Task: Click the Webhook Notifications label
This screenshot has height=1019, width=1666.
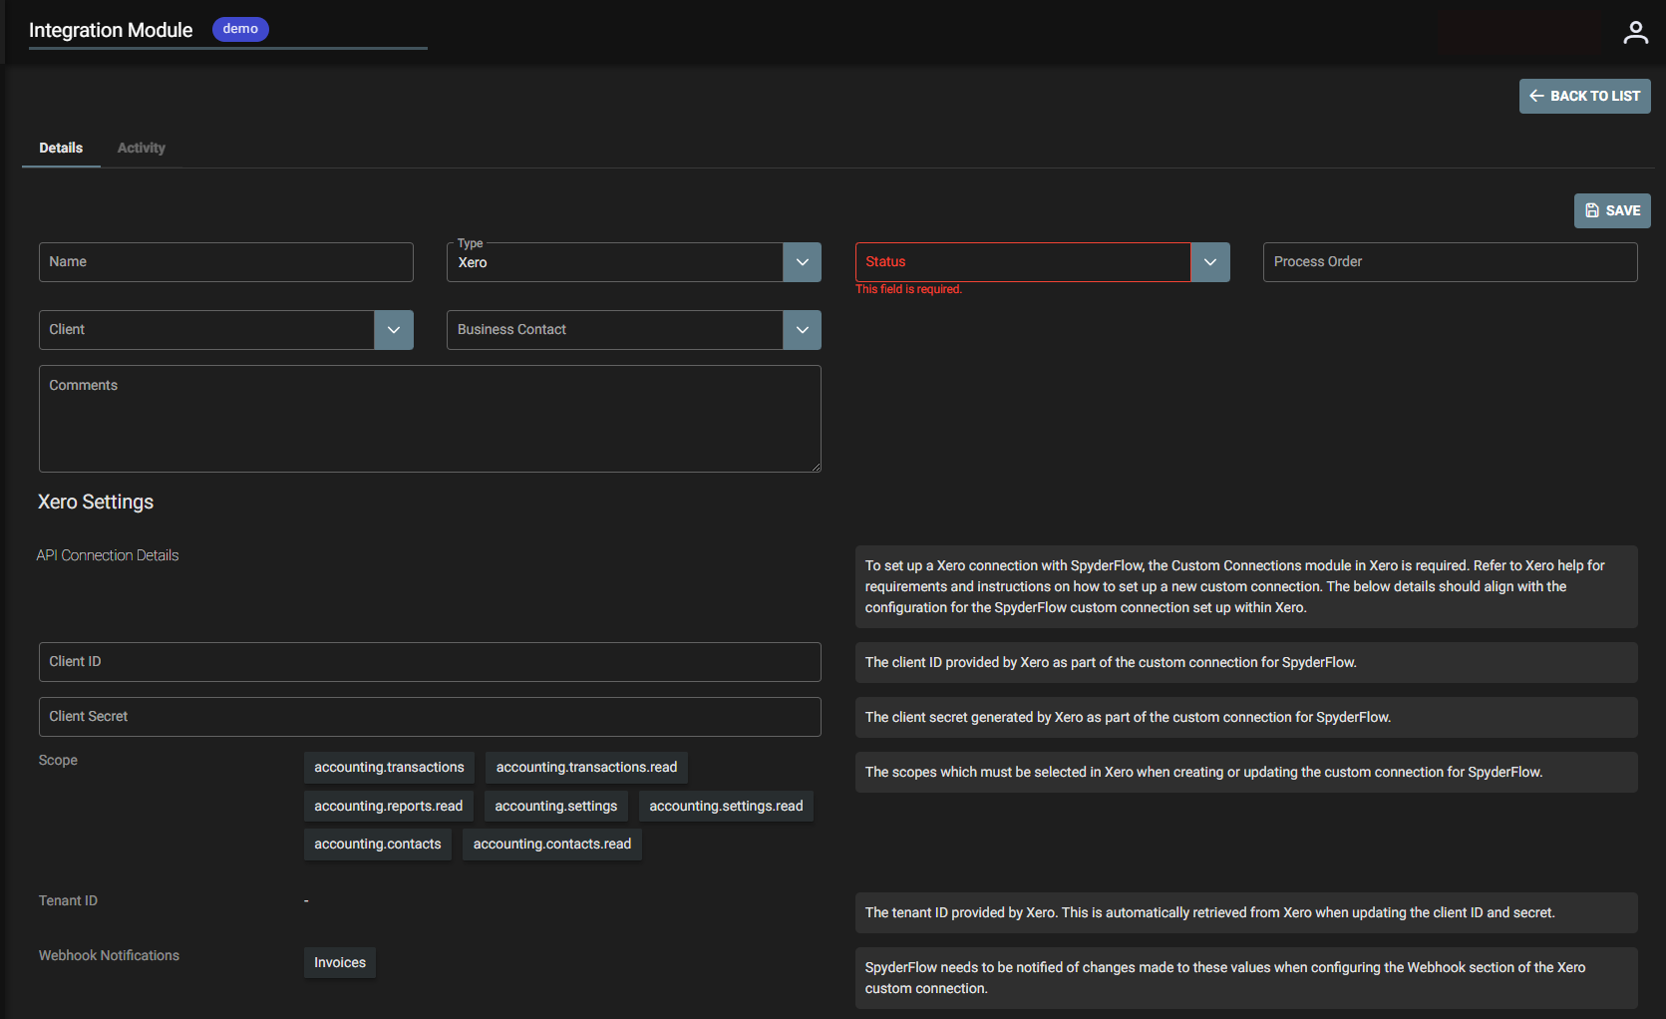Action: 109,956
